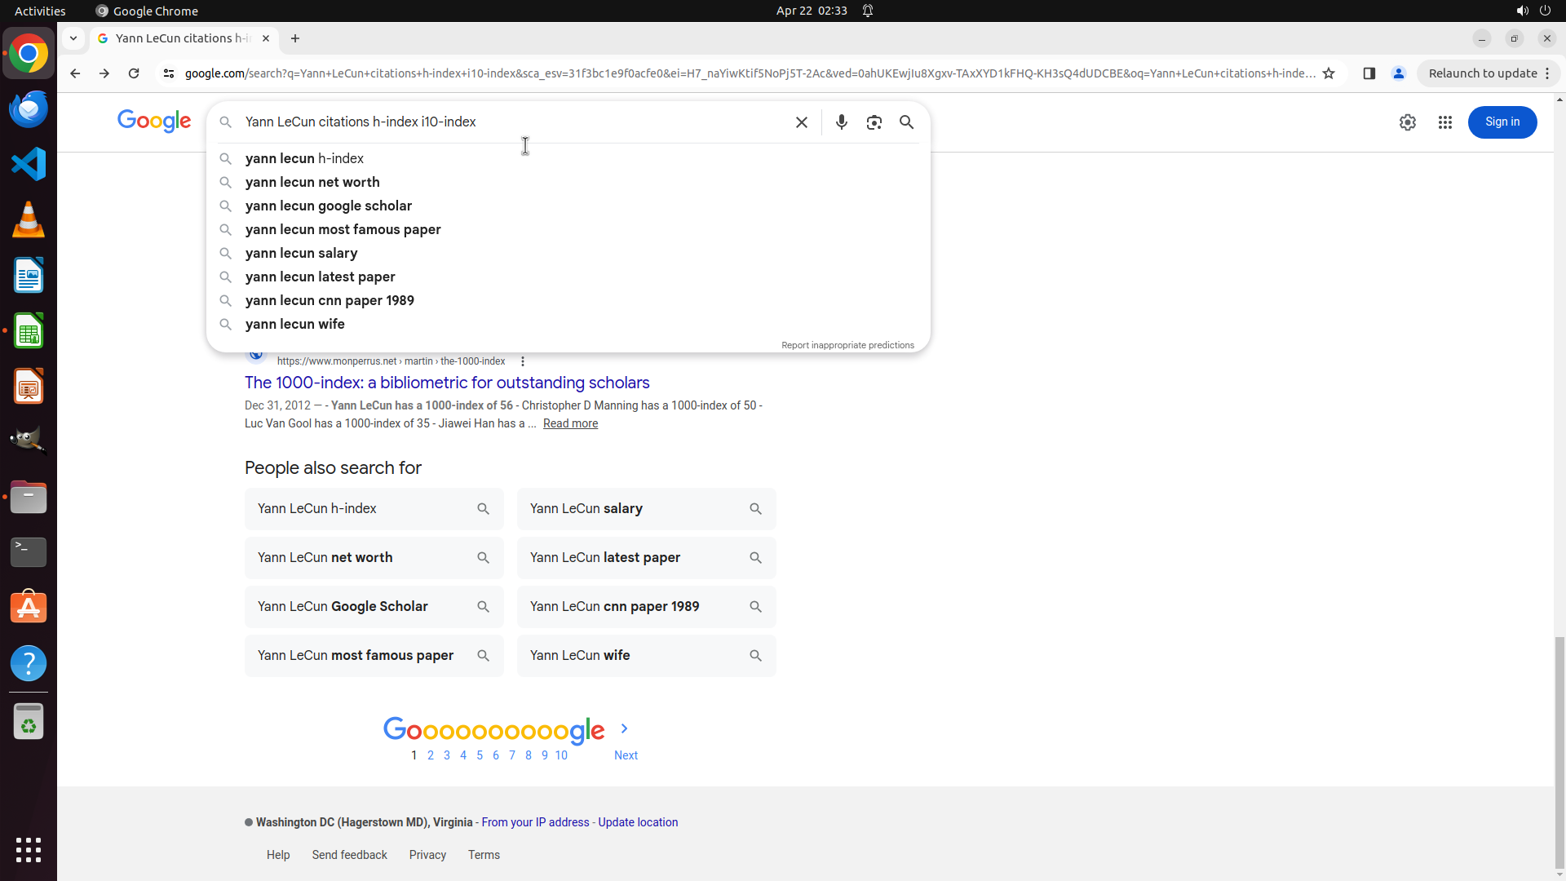1566x881 pixels.
Task: Open Chrome menu next to Relaunch to update
Action: [1547, 73]
